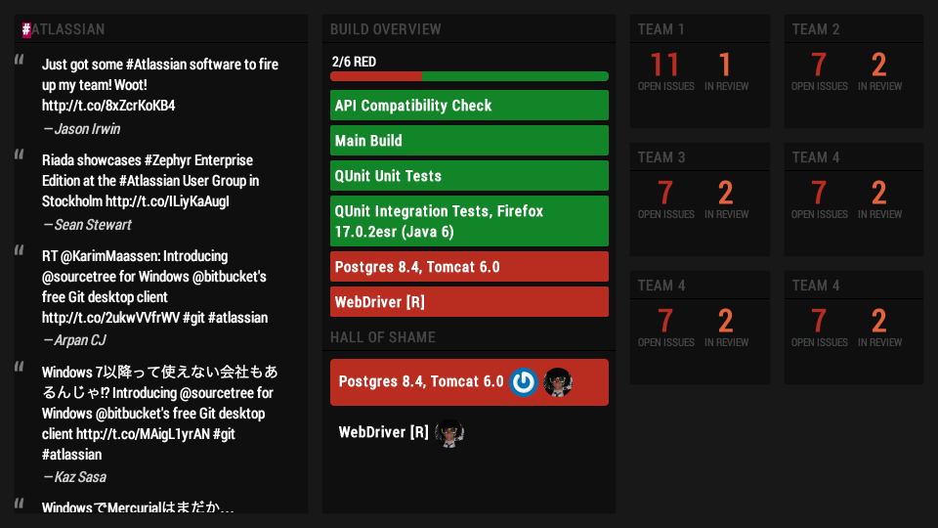Open link http://t.co/ILiyKaAugI
This screenshot has width=938, height=528.
(167, 201)
